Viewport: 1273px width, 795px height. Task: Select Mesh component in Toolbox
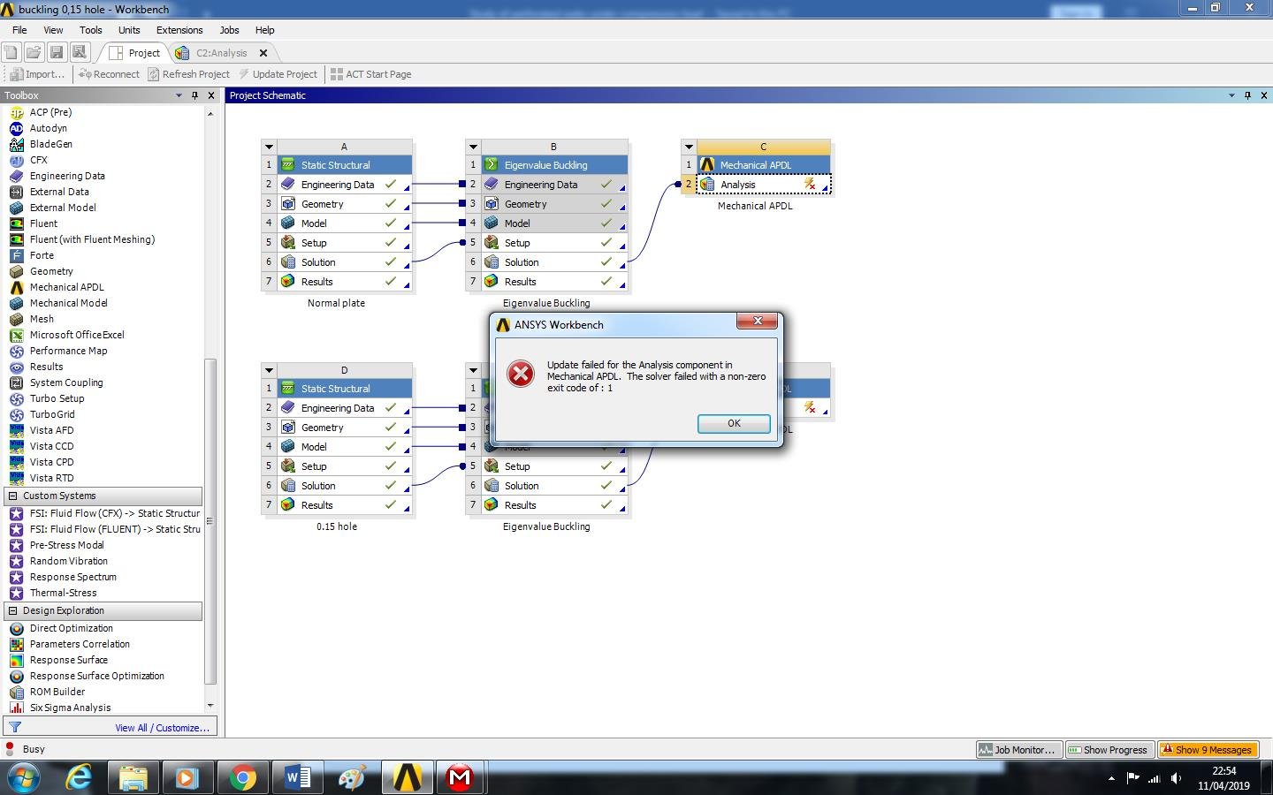(42, 319)
